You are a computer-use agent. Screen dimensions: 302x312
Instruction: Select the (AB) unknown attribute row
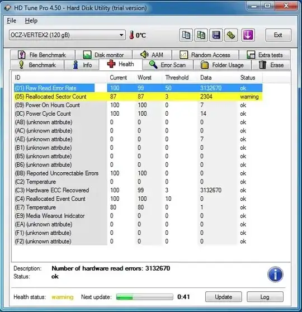click(x=138, y=122)
